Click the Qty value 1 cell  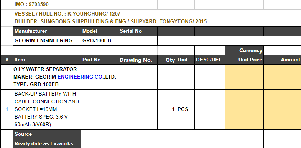pyautogui.click(x=167, y=109)
